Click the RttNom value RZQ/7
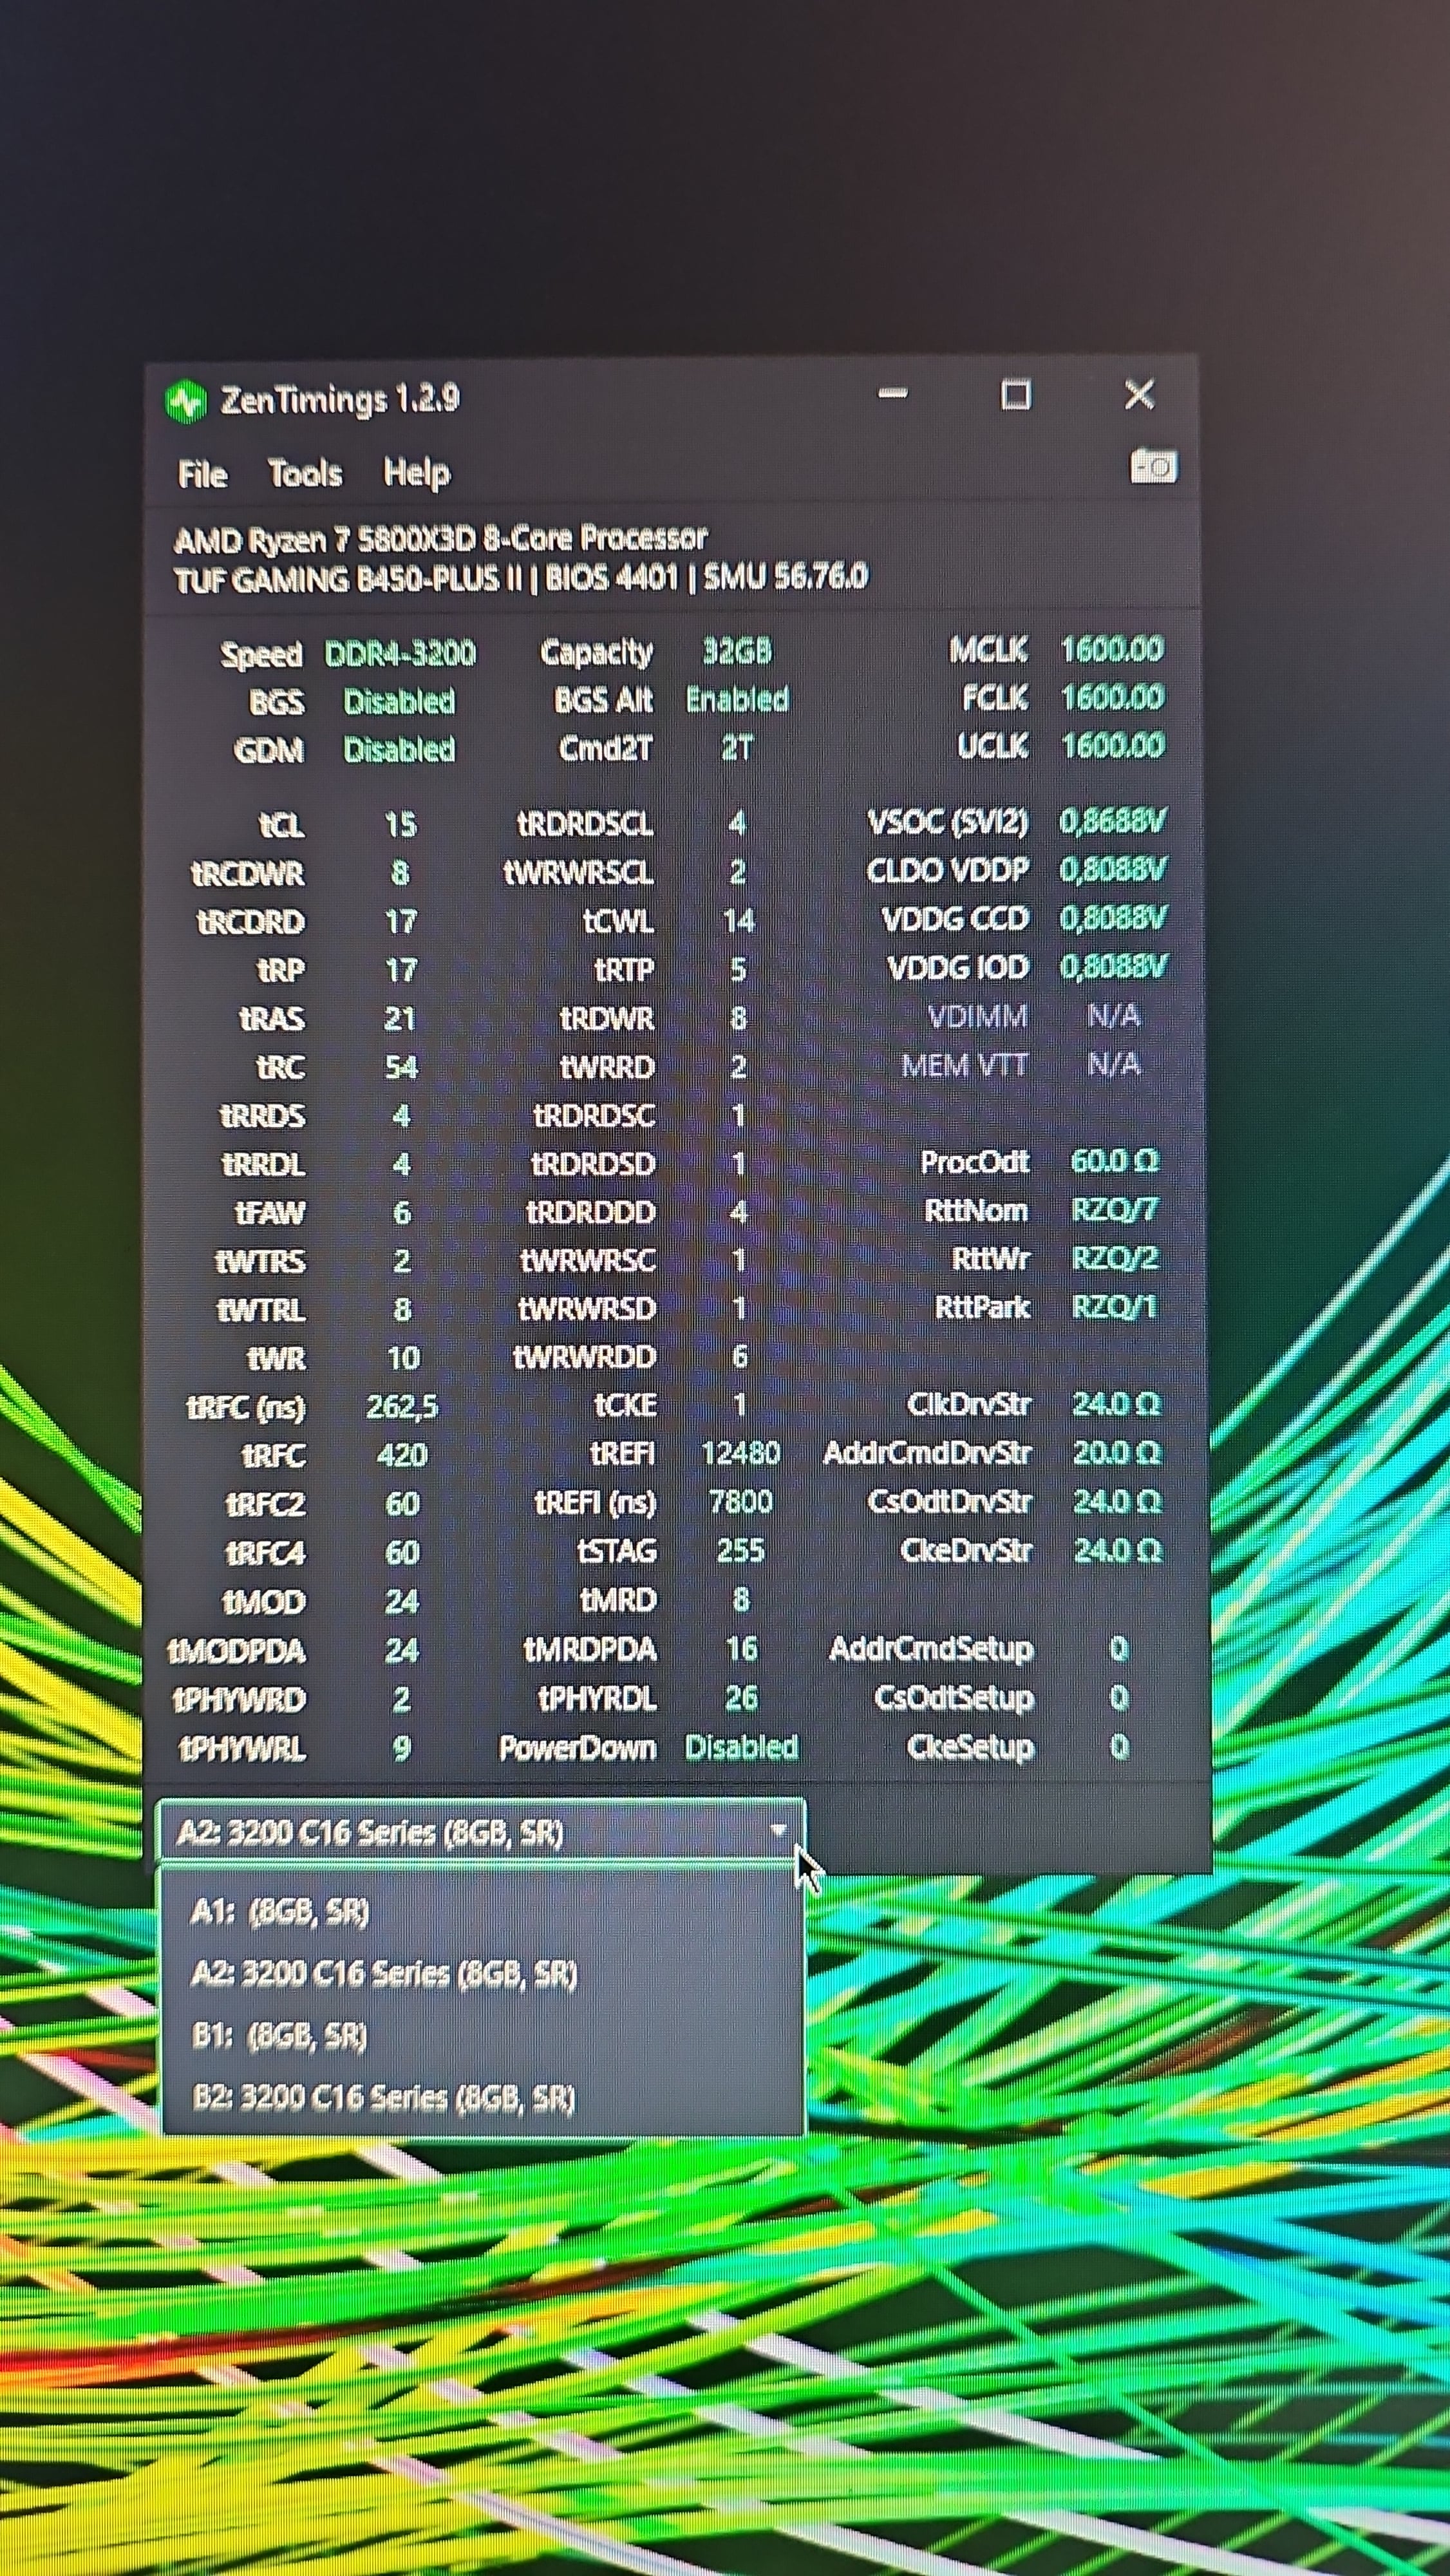 point(1115,1210)
